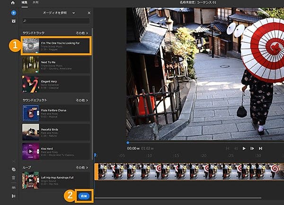This screenshot has height=205, width=284.
Task: Open the project assets box icon
Action: pos(13,21)
